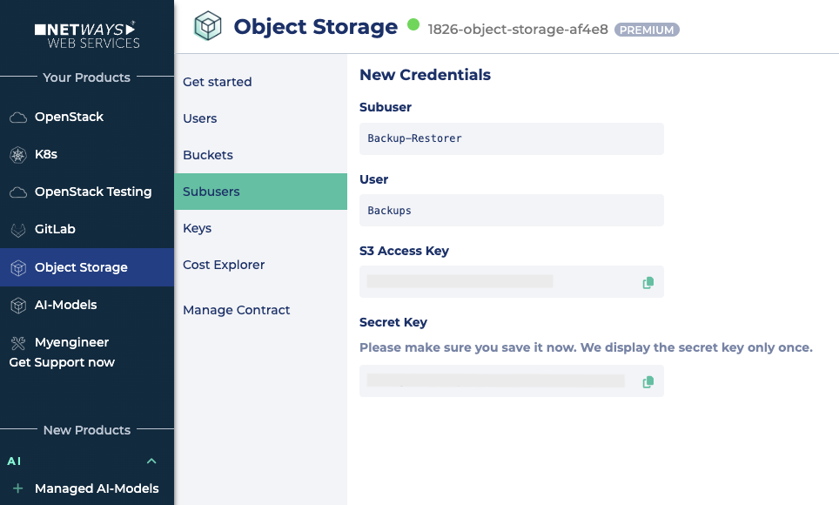Click the K8s helm icon
The width and height of the screenshot is (839, 505).
[x=17, y=155]
